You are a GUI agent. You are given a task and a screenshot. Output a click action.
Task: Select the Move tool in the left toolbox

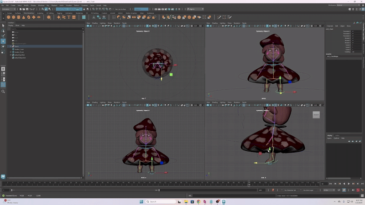[x=3, y=41]
